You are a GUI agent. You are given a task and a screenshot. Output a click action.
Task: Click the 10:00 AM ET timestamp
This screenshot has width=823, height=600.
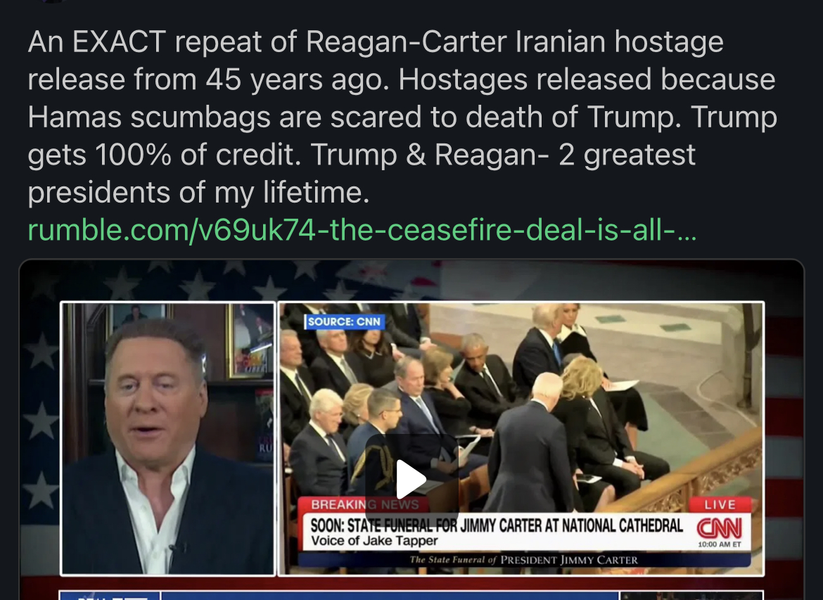coord(720,544)
